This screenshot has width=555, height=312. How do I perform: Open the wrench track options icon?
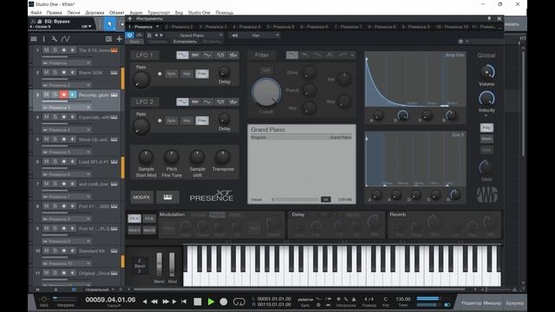pyautogui.click(x=54, y=39)
